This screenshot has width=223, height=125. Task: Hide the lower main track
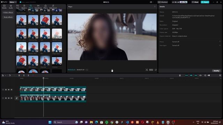point(9,98)
